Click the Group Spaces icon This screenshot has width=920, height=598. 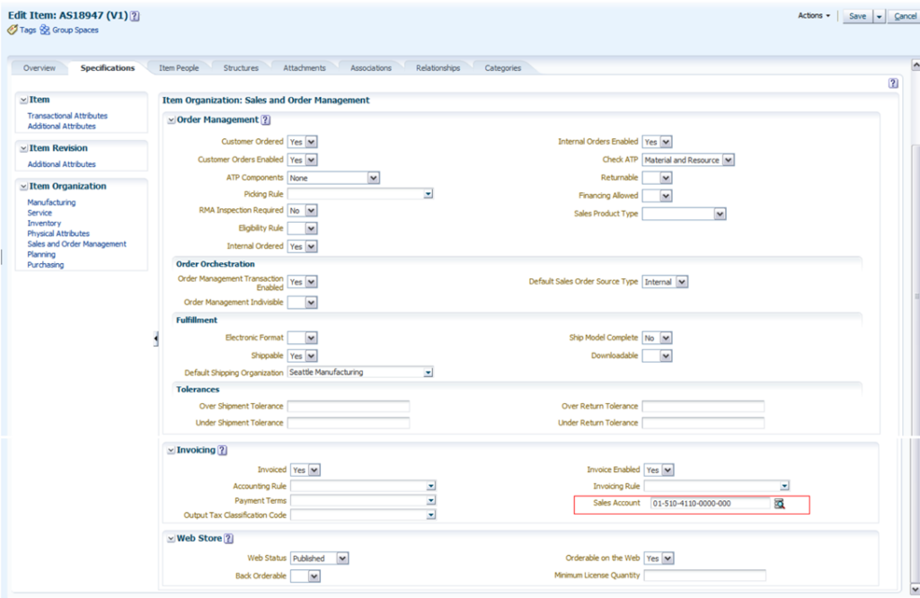click(45, 31)
